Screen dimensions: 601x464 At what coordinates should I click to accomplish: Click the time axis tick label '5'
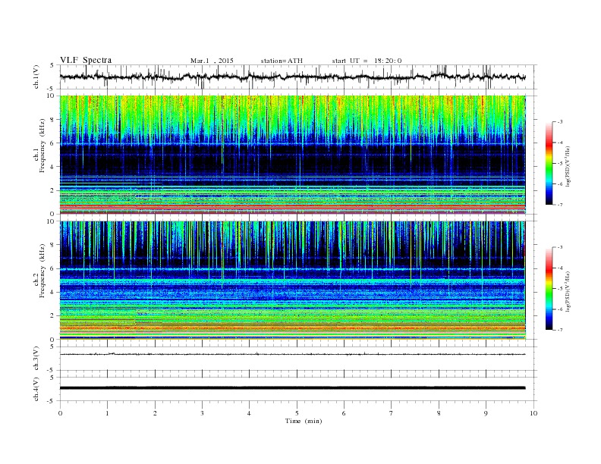pos(297,413)
